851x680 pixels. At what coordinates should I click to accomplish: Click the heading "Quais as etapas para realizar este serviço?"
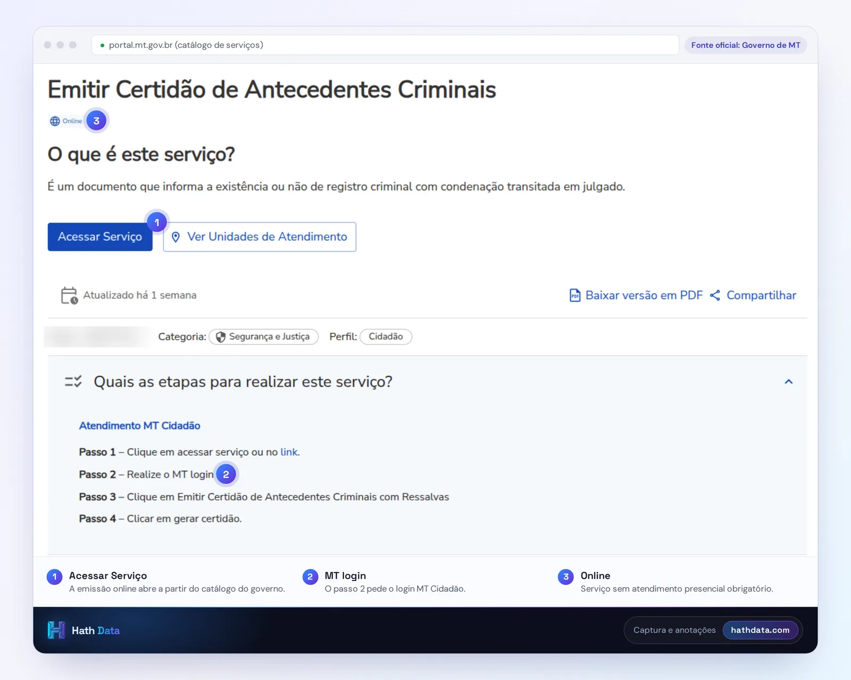[x=243, y=382]
